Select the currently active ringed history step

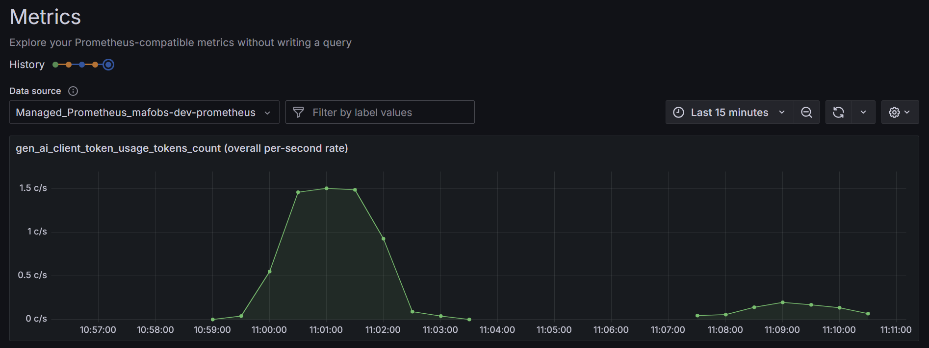tap(108, 65)
